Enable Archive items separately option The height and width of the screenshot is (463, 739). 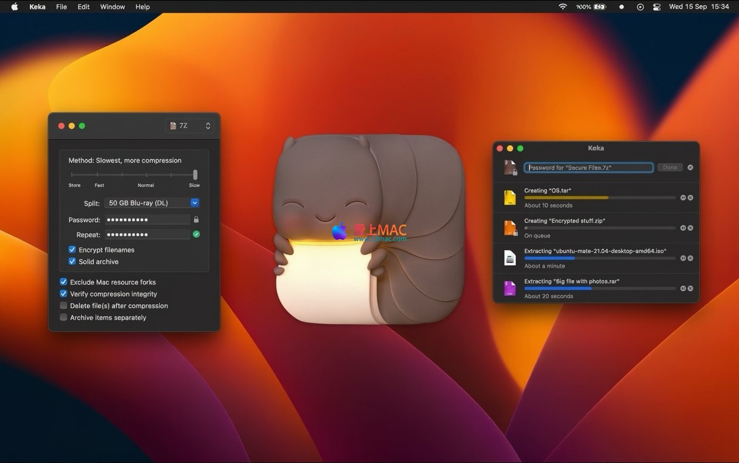(64, 317)
